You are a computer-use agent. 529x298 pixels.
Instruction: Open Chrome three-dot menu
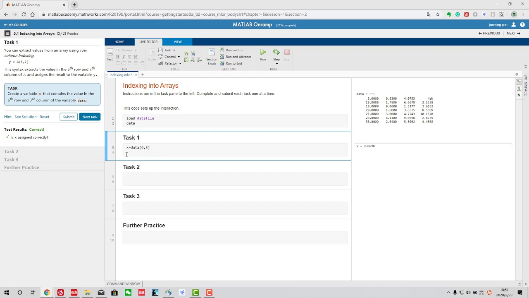coord(523,14)
